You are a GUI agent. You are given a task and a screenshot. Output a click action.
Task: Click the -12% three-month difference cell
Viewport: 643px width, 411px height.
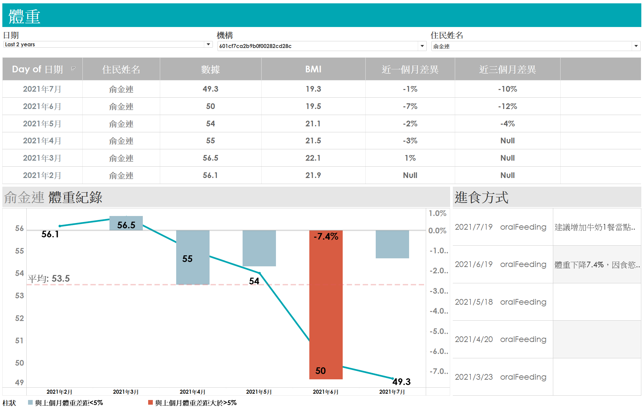pos(508,106)
